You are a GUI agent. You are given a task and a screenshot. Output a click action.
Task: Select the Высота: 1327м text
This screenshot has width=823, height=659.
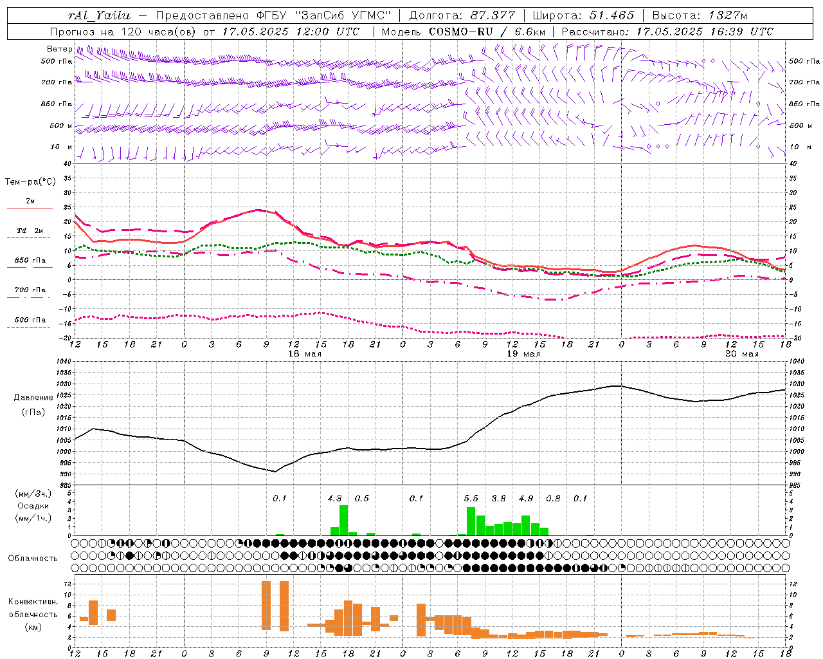click(x=700, y=15)
